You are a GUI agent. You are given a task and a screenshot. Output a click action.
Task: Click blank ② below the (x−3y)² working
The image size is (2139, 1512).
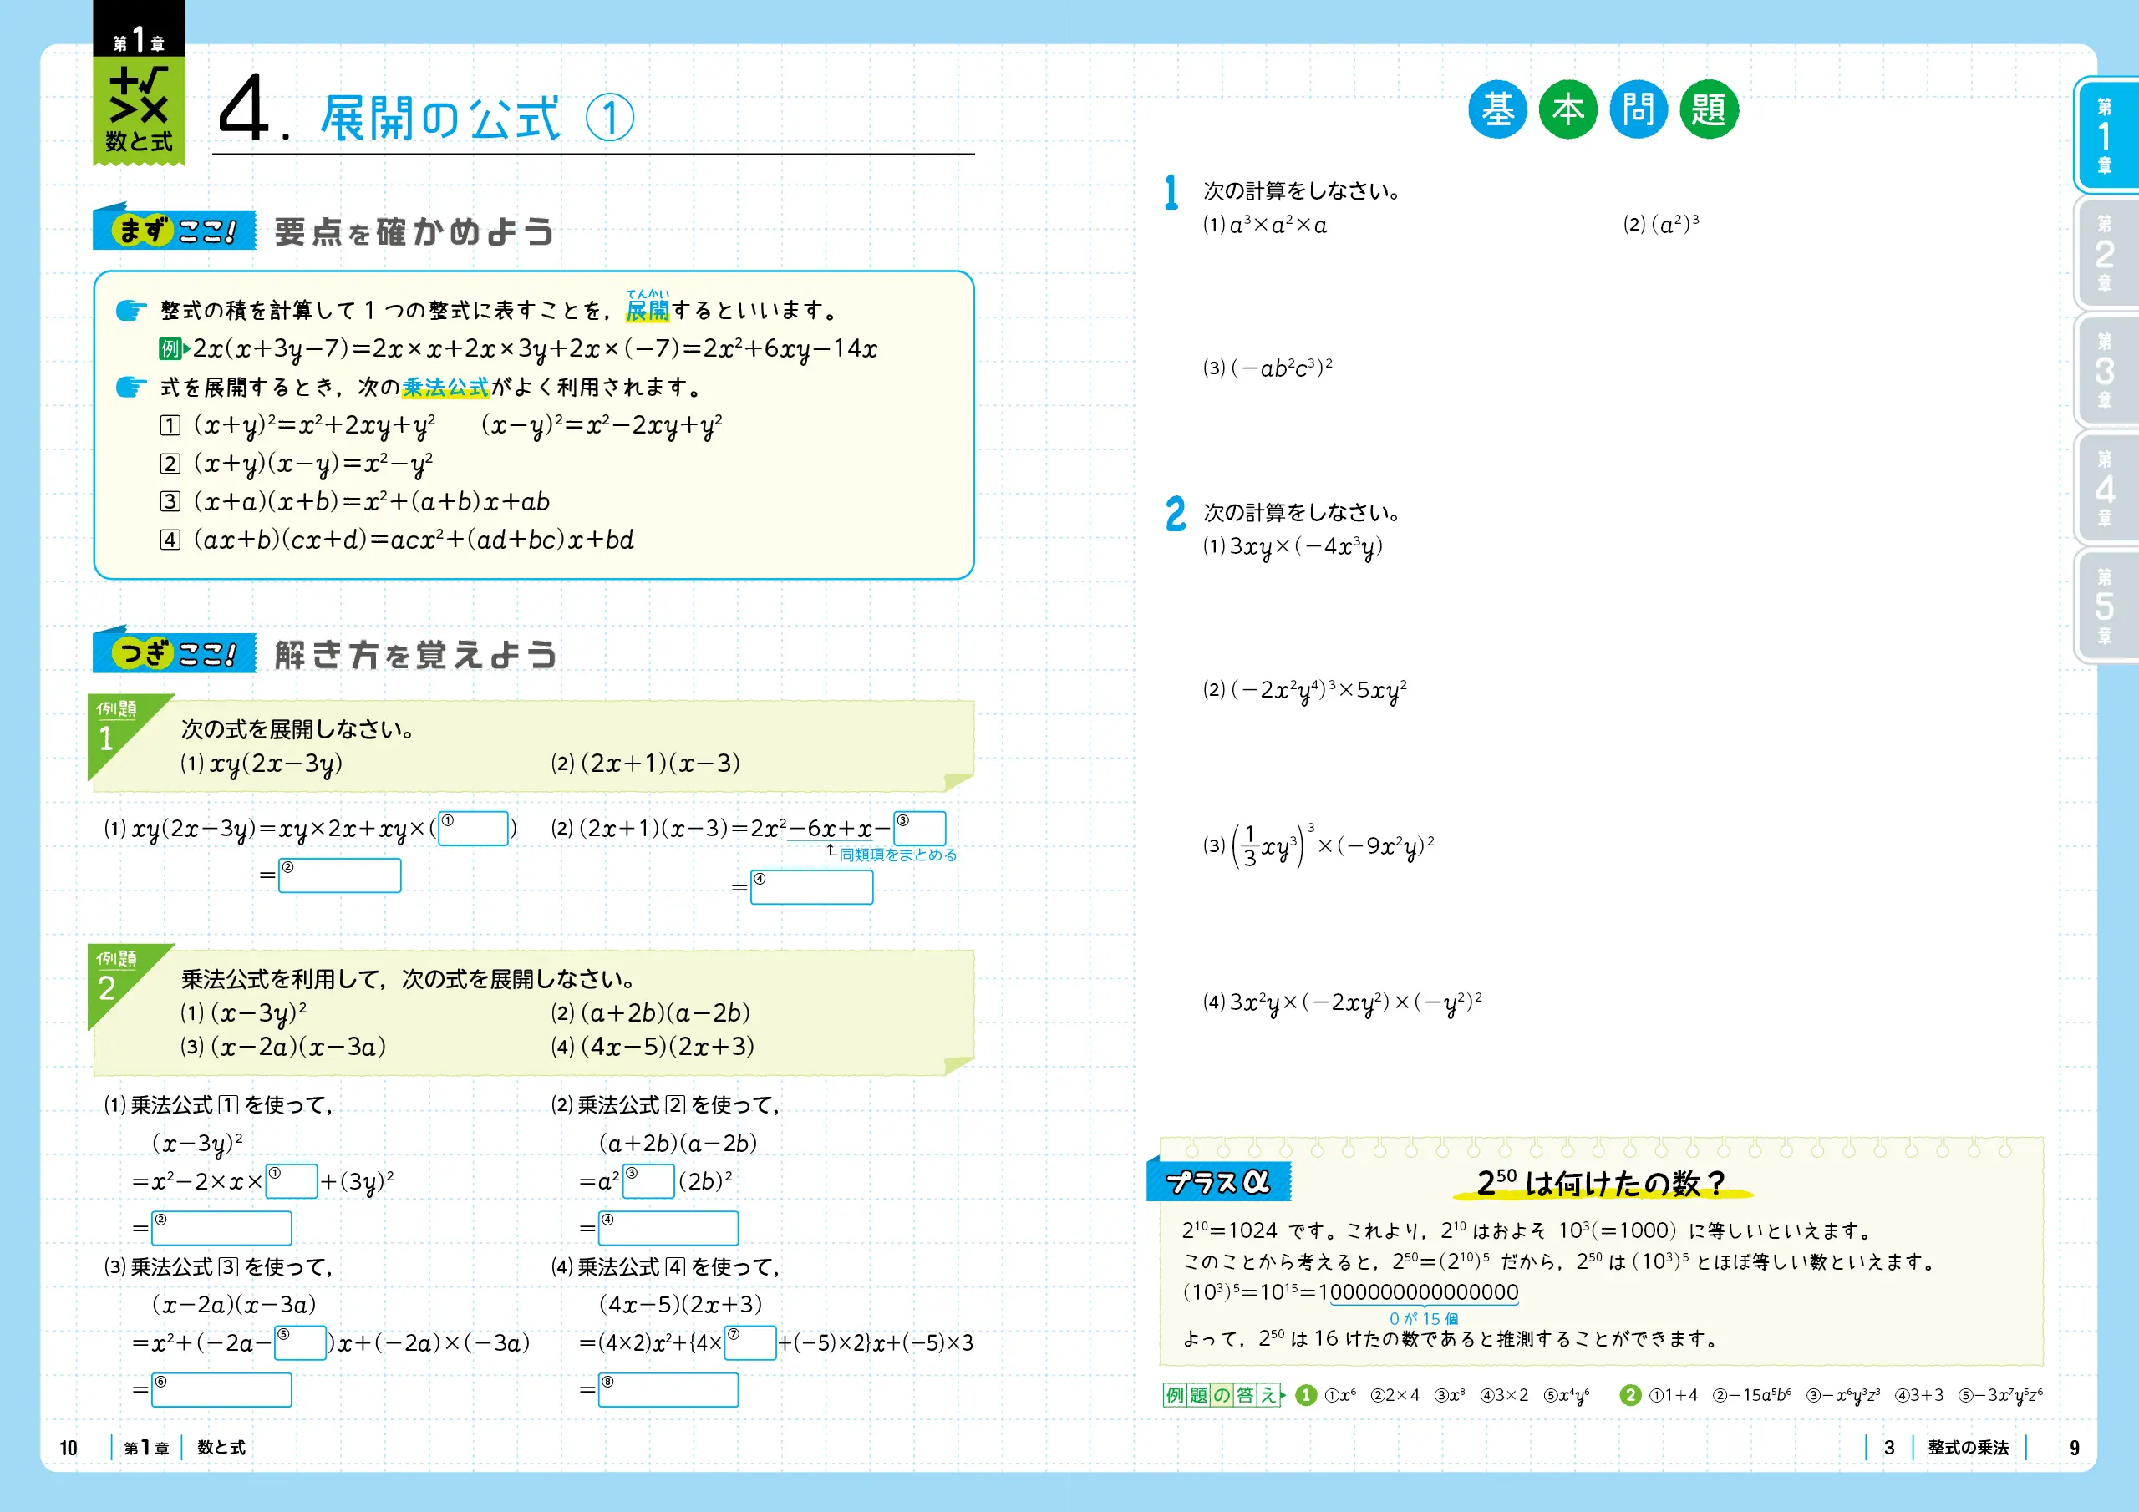(x=221, y=1228)
